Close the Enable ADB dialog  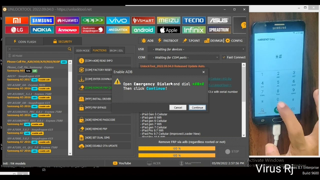[203, 72]
